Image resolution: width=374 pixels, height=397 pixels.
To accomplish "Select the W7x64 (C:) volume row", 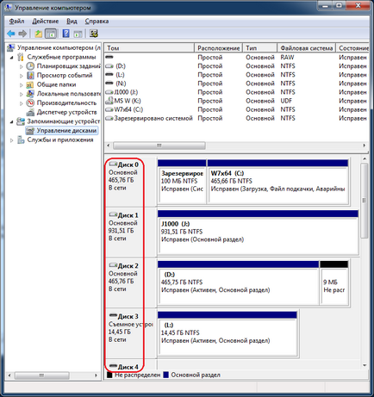I will click(x=236, y=109).
